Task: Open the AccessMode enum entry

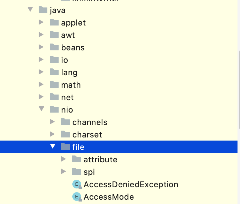Action: pos(108,197)
